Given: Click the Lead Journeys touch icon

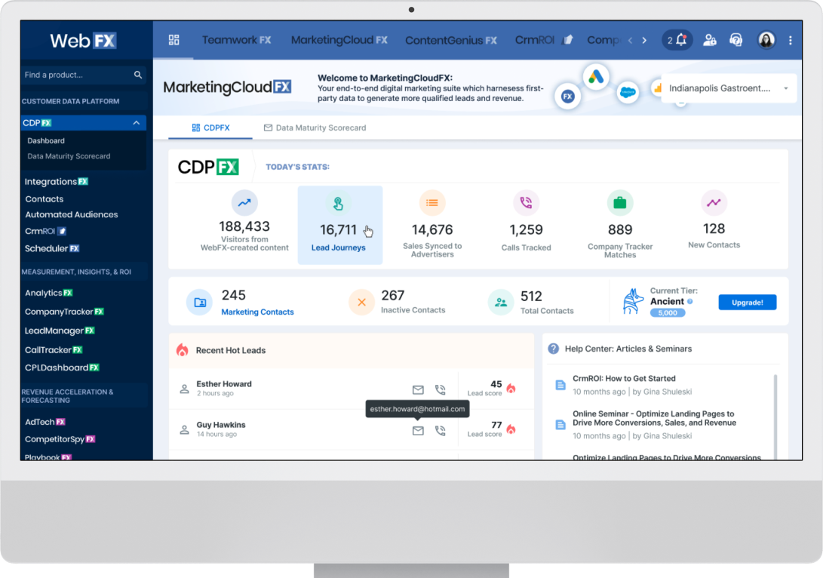Looking at the screenshot, I should pyautogui.click(x=339, y=204).
